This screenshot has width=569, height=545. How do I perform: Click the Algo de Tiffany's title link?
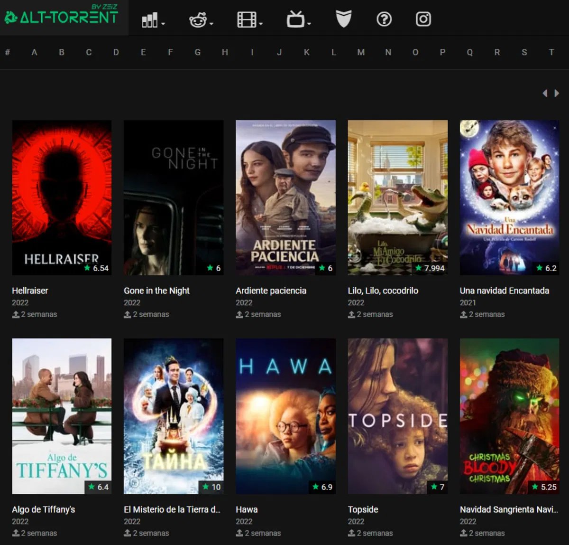tap(44, 509)
